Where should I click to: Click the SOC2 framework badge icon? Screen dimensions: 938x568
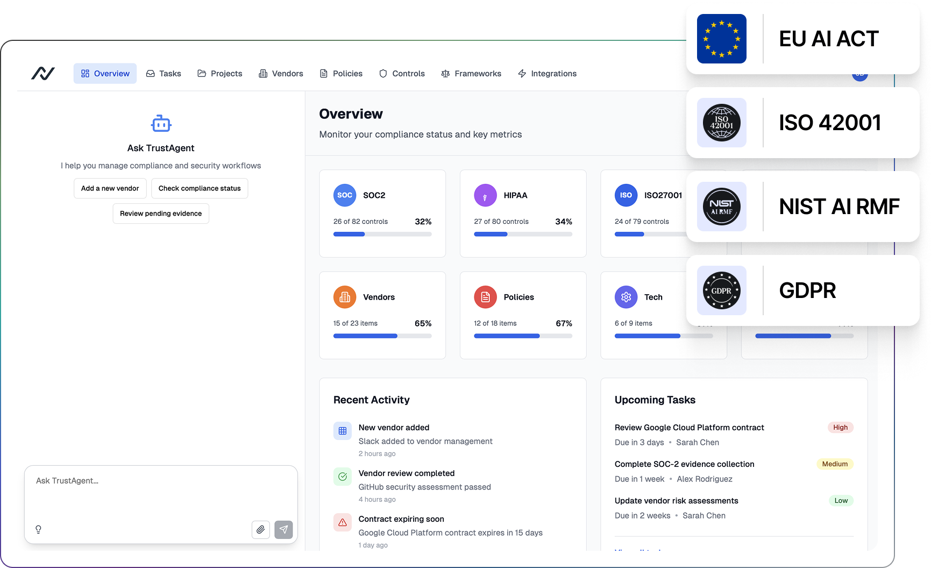[345, 195]
